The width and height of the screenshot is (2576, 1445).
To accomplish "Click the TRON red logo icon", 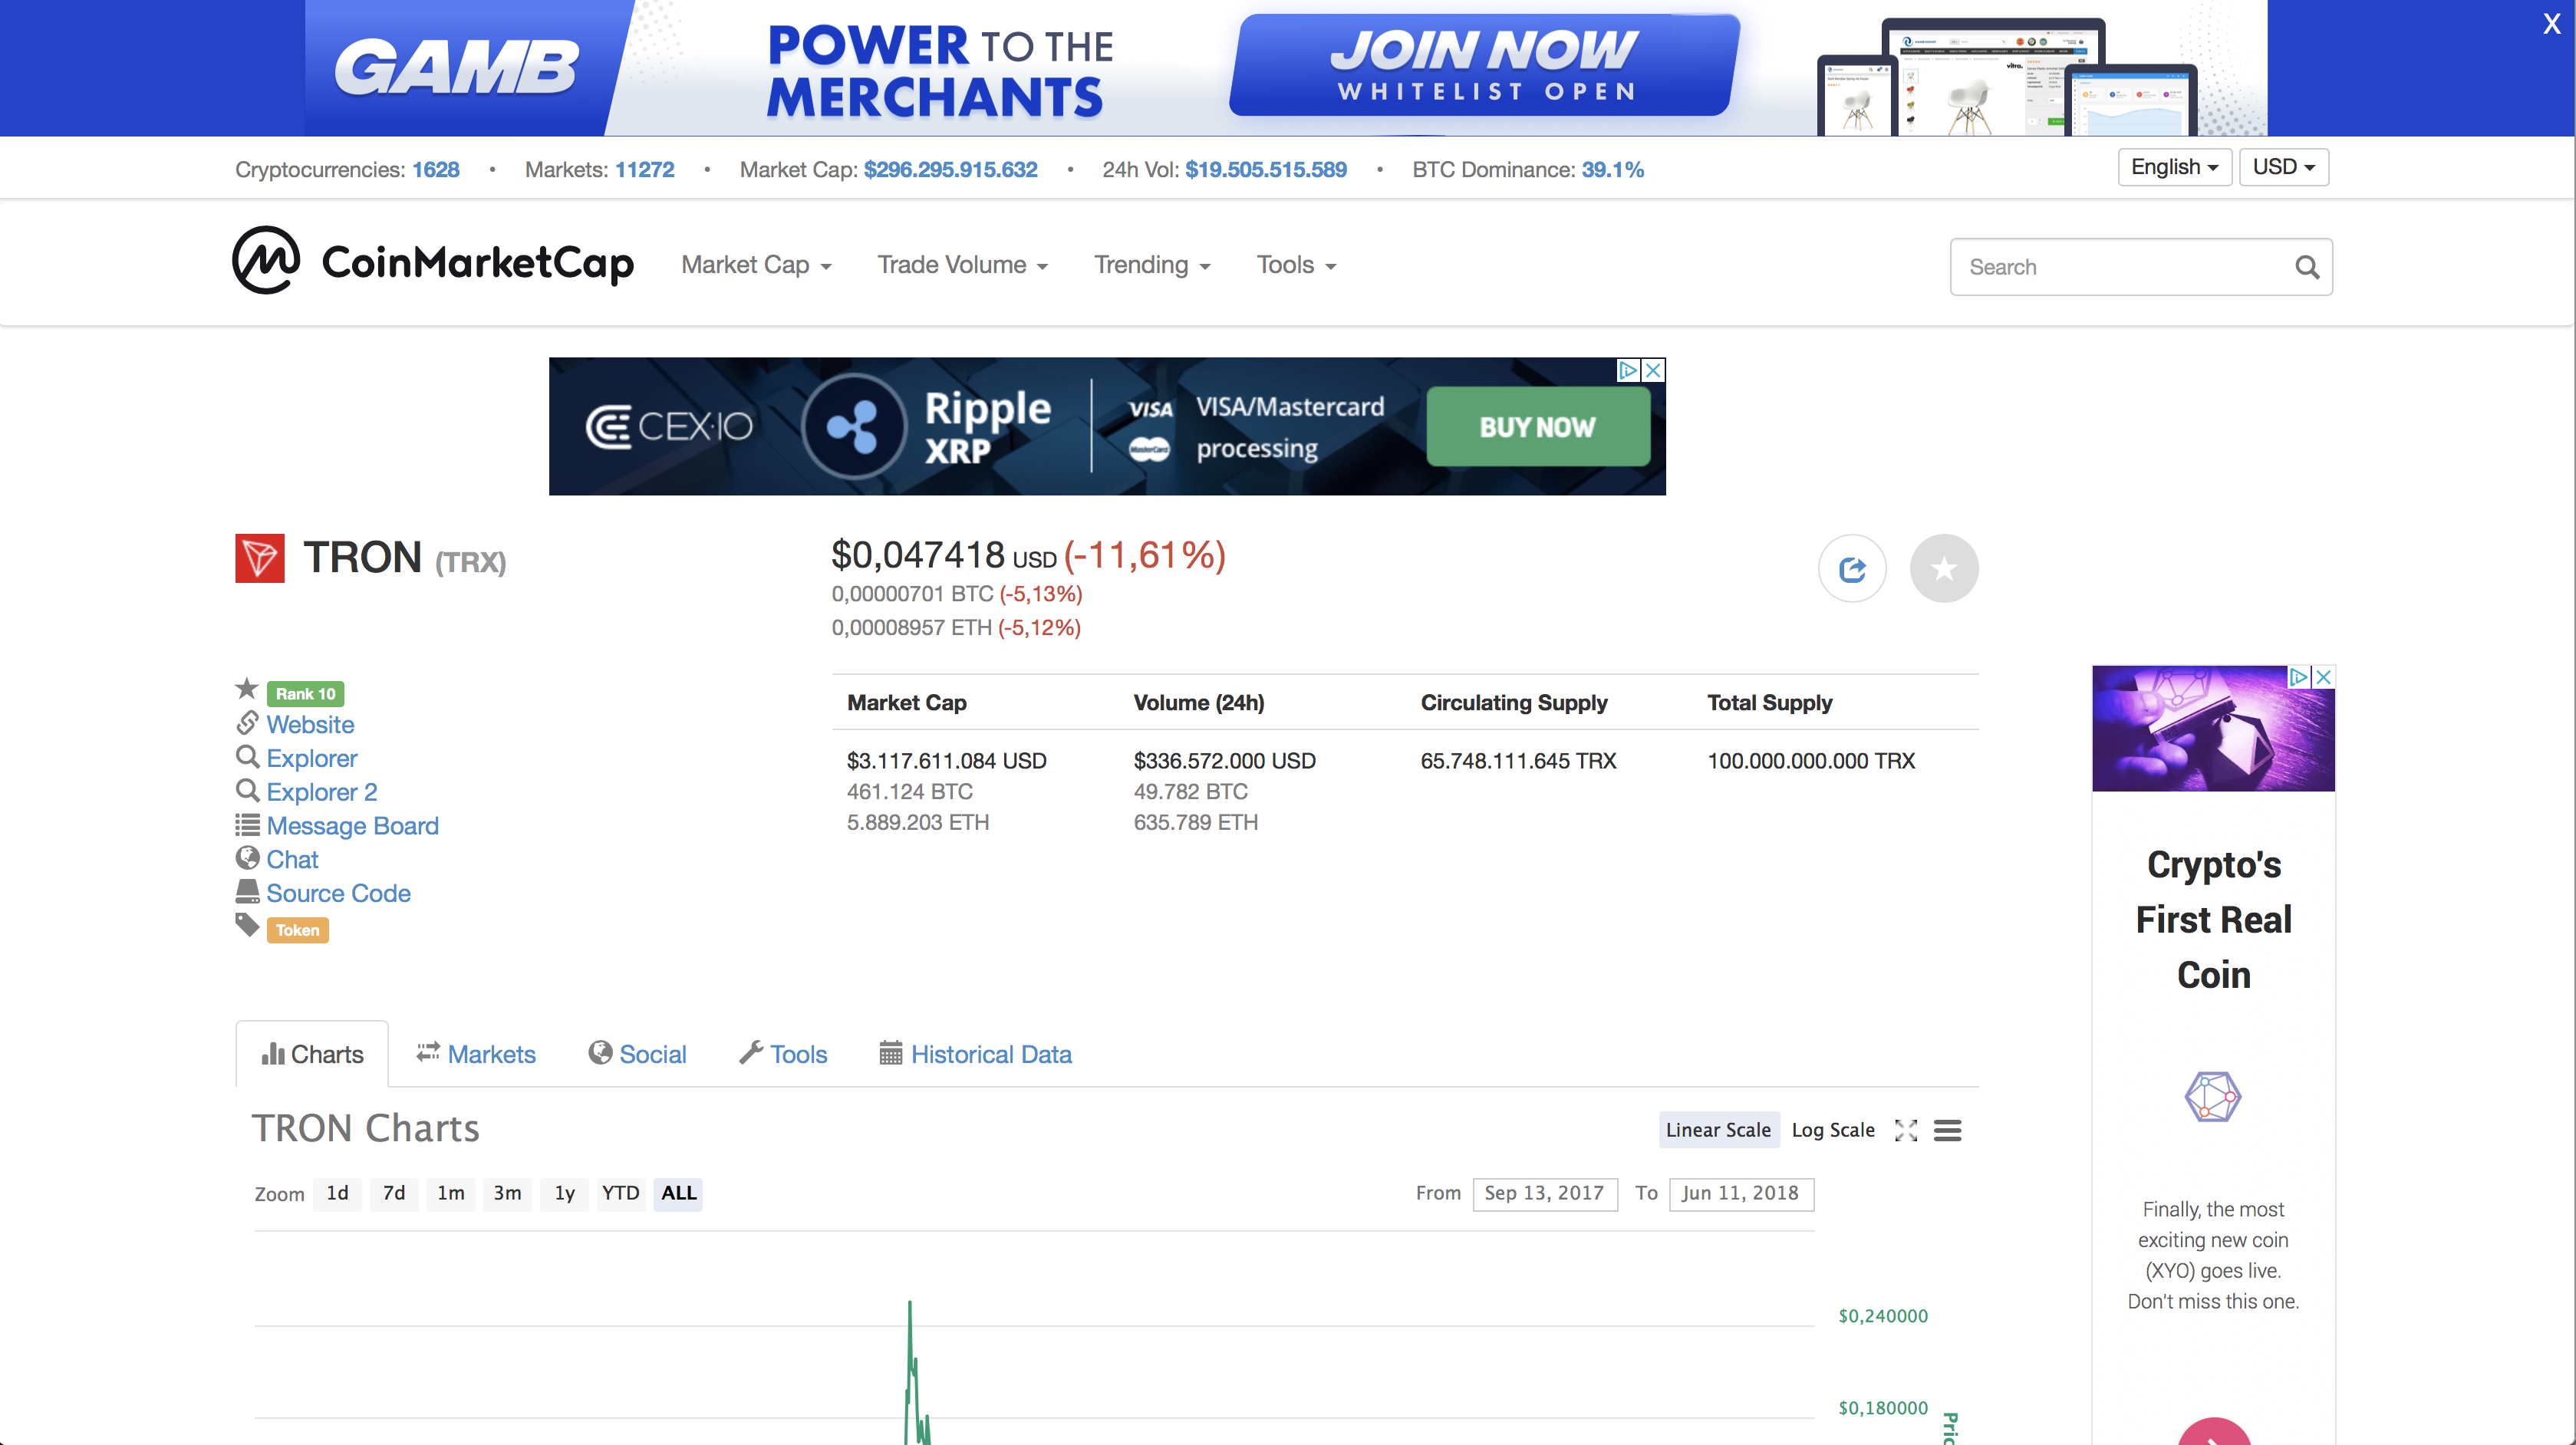I will coord(260,558).
